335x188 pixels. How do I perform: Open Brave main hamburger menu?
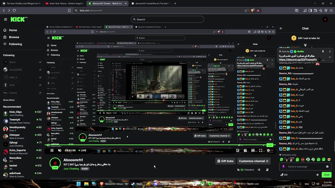pyautogui.click(x=331, y=10)
